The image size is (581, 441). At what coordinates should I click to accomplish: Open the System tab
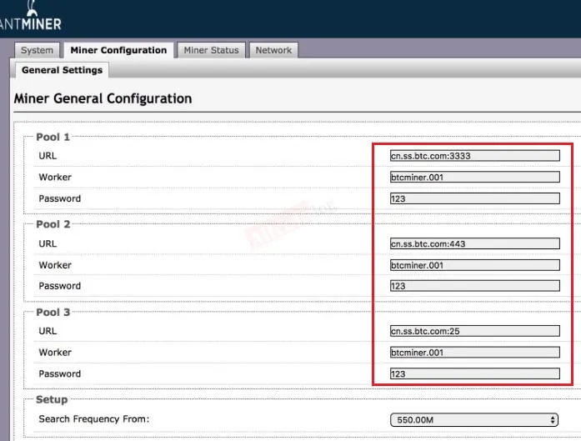[x=37, y=50]
